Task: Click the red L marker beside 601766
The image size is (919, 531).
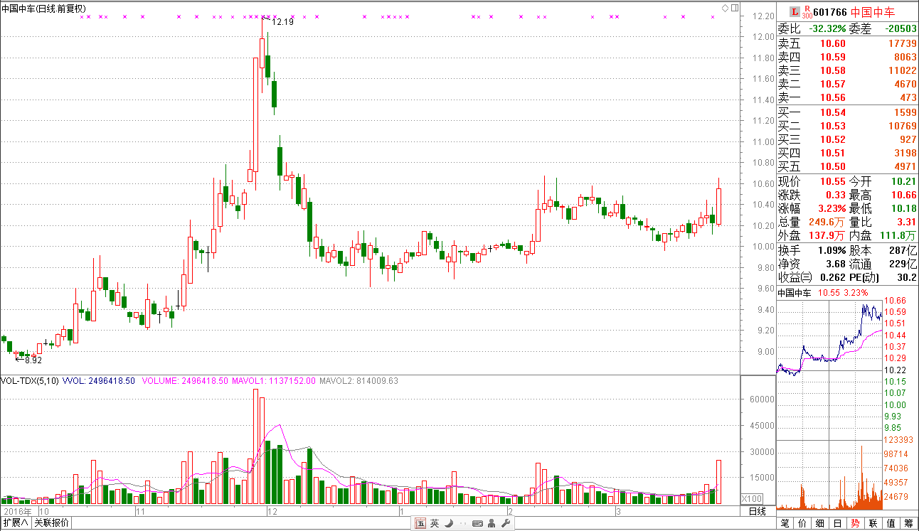Action: [x=795, y=11]
